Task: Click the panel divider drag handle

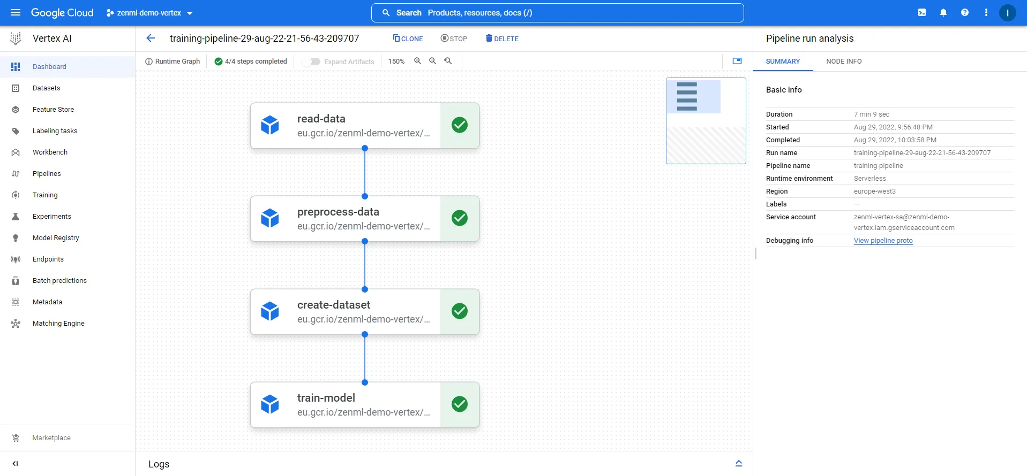Action: [x=755, y=254]
